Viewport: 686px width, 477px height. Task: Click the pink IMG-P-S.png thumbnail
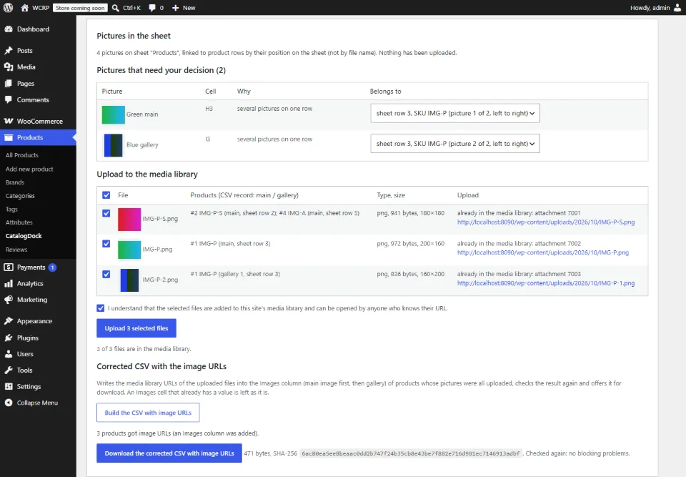click(x=129, y=220)
